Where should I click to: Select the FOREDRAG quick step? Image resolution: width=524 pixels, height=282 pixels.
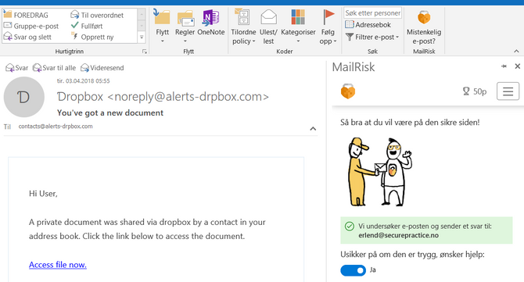point(26,15)
